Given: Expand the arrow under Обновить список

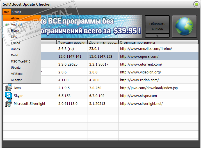Looking at the screenshot, I should [x=157, y=36].
